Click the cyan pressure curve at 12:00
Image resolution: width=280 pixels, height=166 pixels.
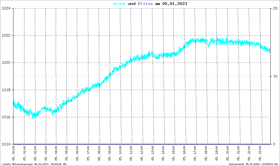(142, 58)
